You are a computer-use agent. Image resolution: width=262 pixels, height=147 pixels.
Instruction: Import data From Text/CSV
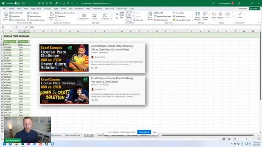click(16, 13)
